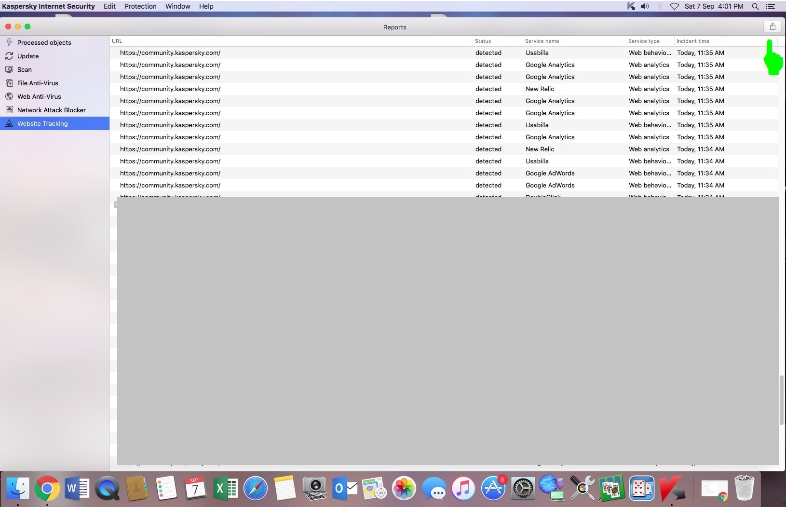Screen dimensions: 786x507
Task: Select the Update report in sidebar
Action: point(54,56)
